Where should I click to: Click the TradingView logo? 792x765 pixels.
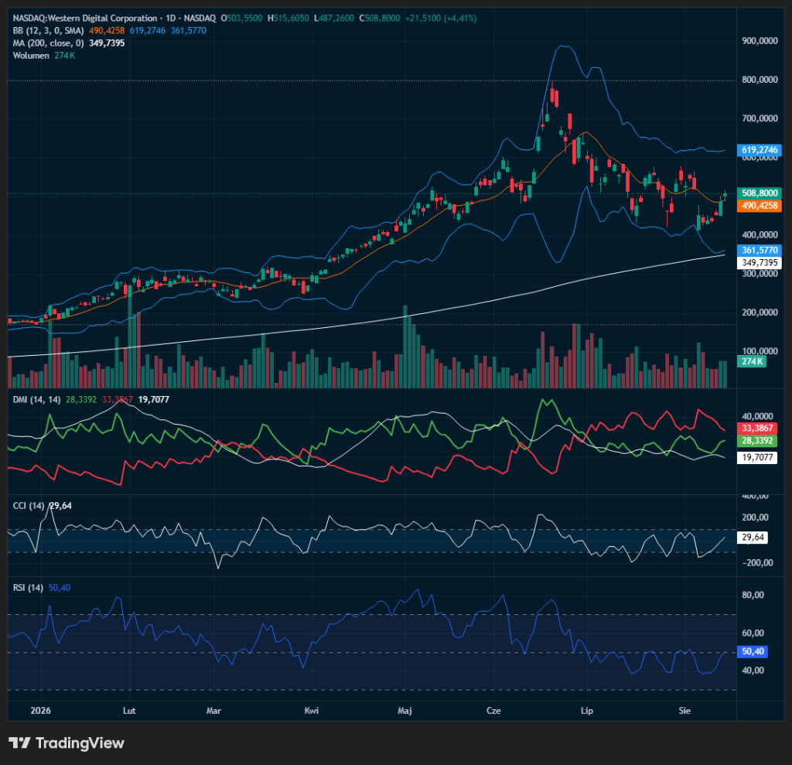click(67, 743)
